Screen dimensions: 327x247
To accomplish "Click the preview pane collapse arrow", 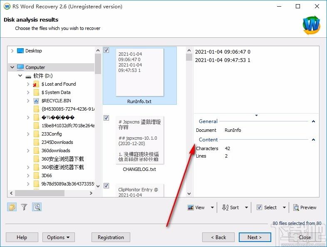I will coord(256,115).
